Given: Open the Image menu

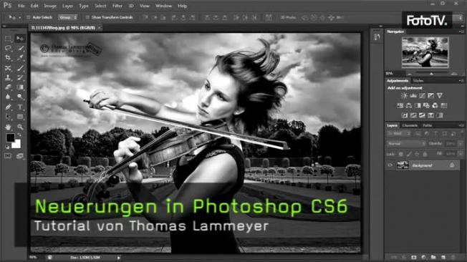Looking at the screenshot, I should (x=50, y=6).
